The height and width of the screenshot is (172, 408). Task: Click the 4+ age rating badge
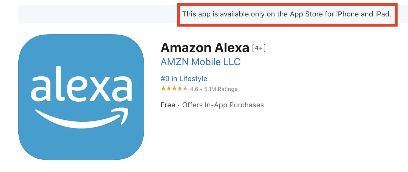(258, 48)
